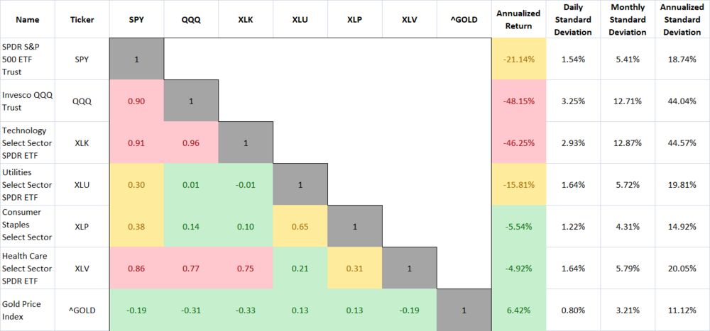The width and height of the screenshot is (710, 331).
Task: Select the 12.71% monthly deviation cell
Action: click(x=628, y=101)
